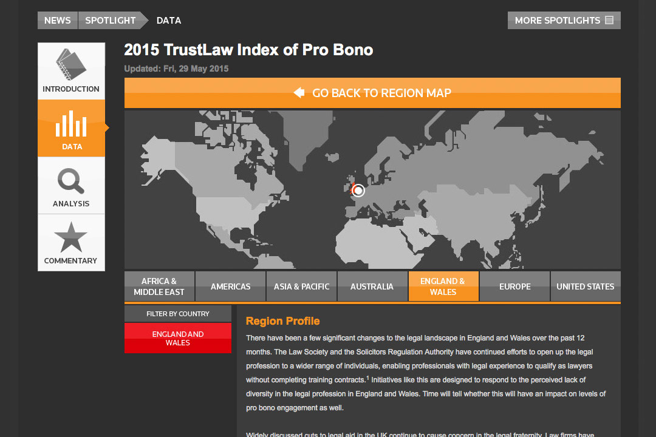Select the Asia & Pacific tab
The image size is (656, 437).
tap(302, 286)
